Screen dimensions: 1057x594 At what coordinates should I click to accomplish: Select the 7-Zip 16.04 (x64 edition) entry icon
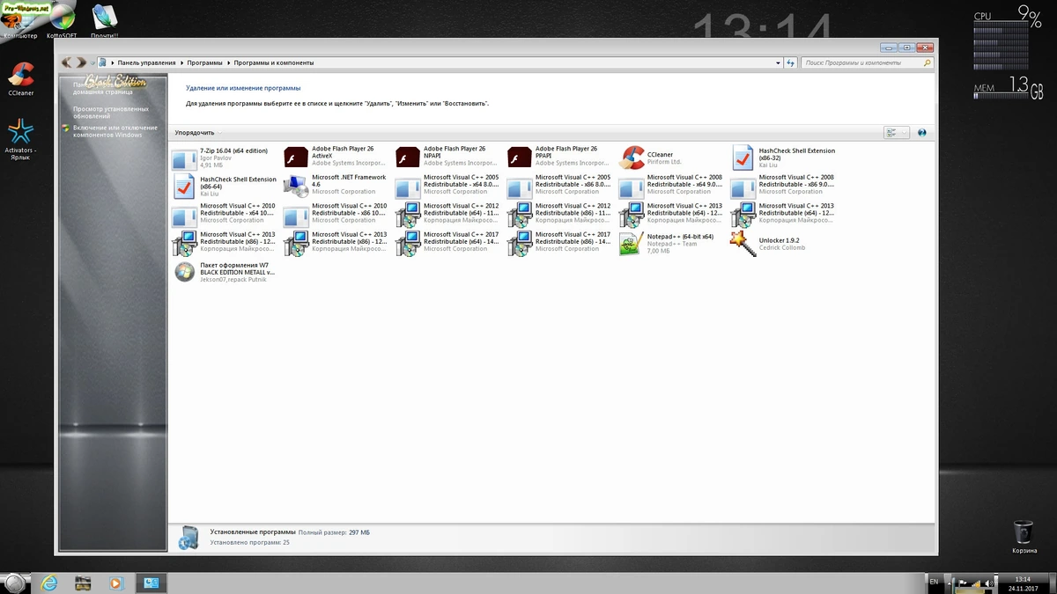click(x=184, y=158)
